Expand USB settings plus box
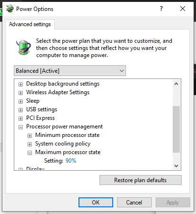The image size is (196, 214). [x=20, y=110]
